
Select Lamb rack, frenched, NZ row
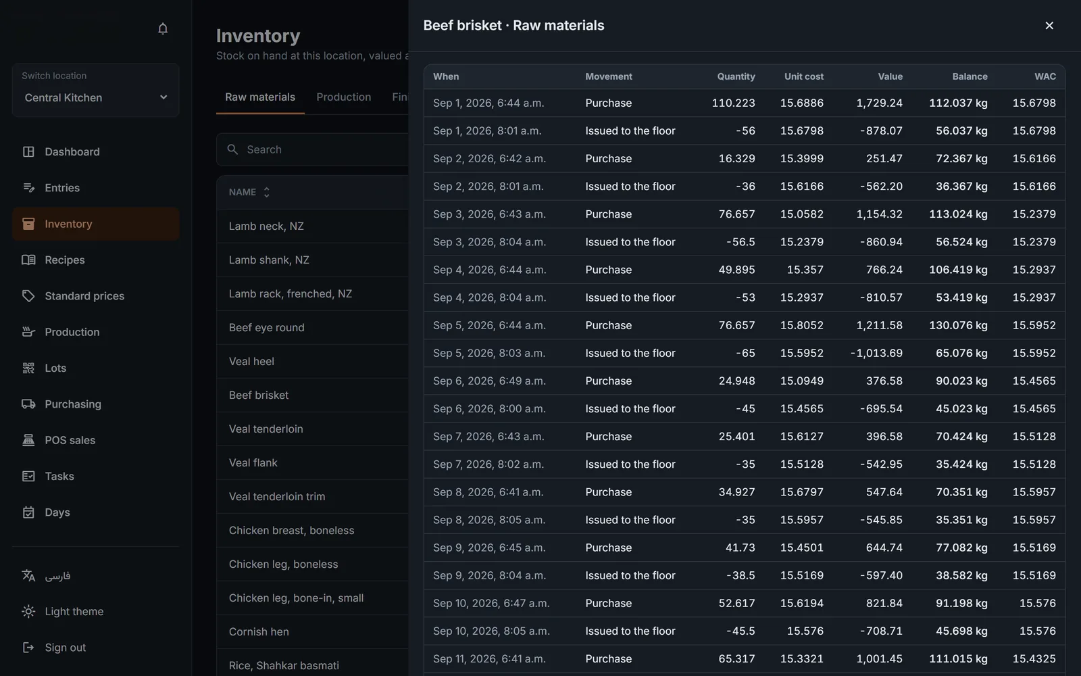click(x=313, y=293)
